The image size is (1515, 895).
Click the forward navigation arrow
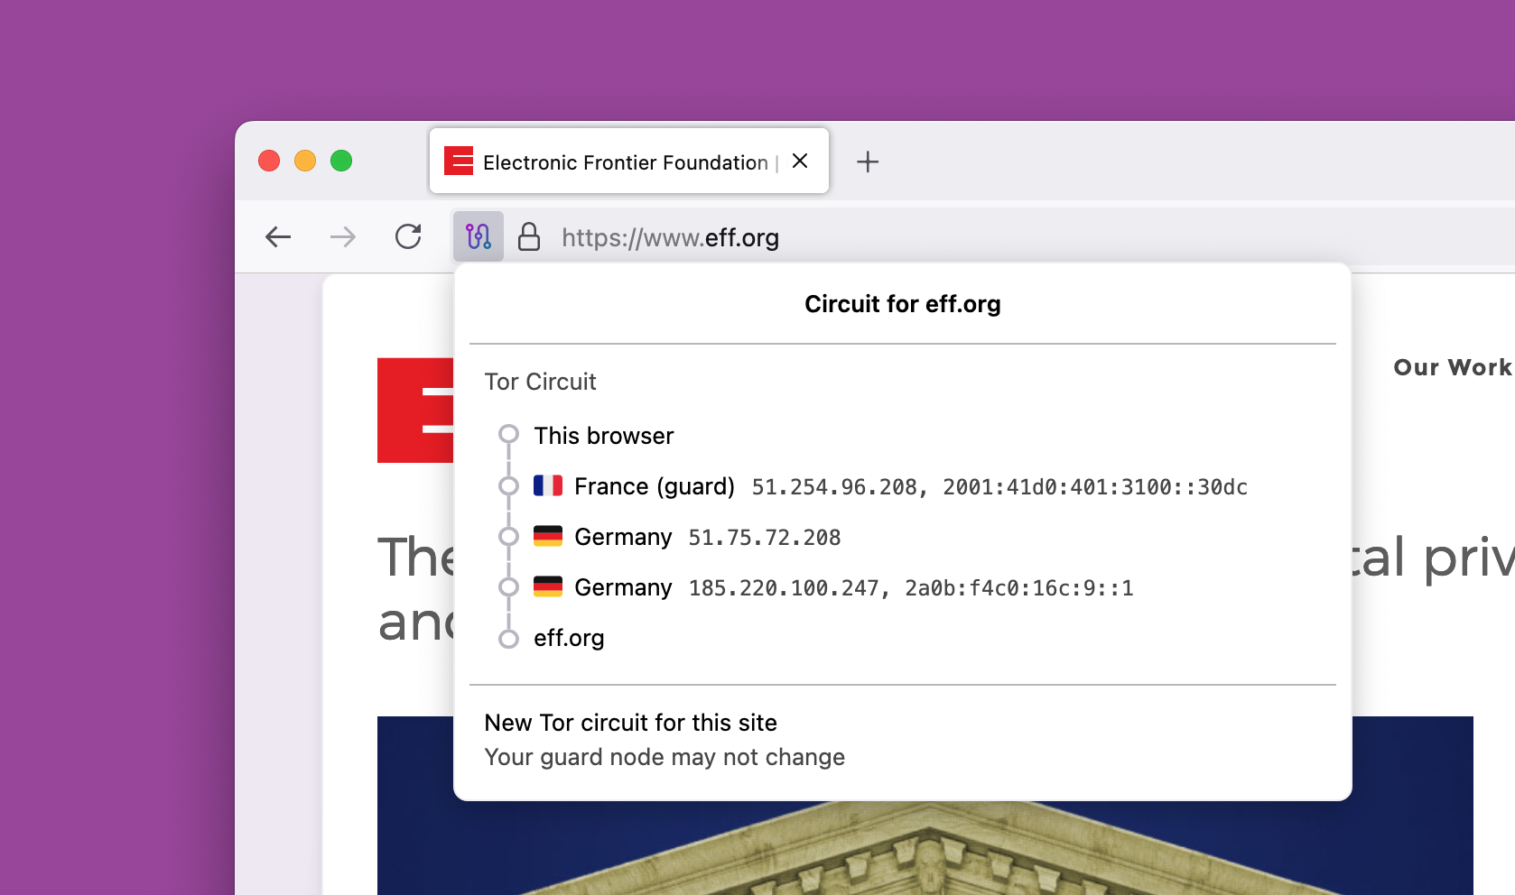[x=343, y=237]
